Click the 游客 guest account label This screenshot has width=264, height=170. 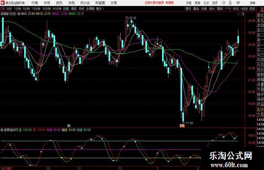pos(253,3)
